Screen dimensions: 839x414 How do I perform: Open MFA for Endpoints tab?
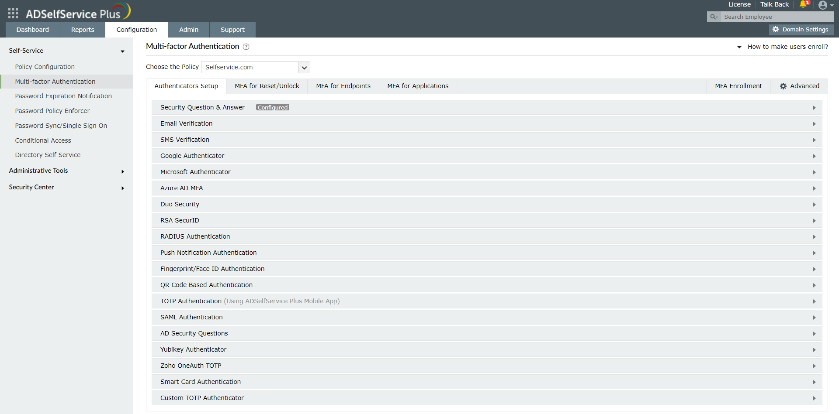(x=343, y=86)
